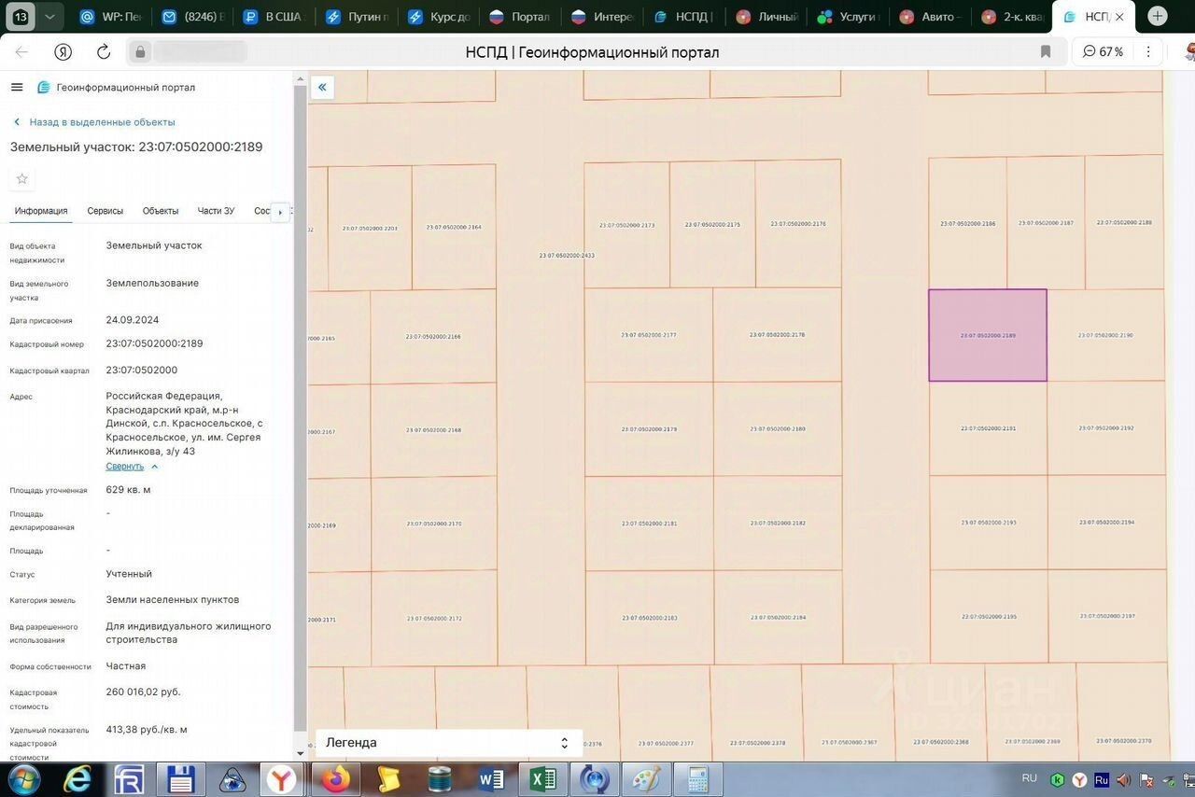
Task: Open Yandex Browser from the taskbar
Action: [x=281, y=779]
